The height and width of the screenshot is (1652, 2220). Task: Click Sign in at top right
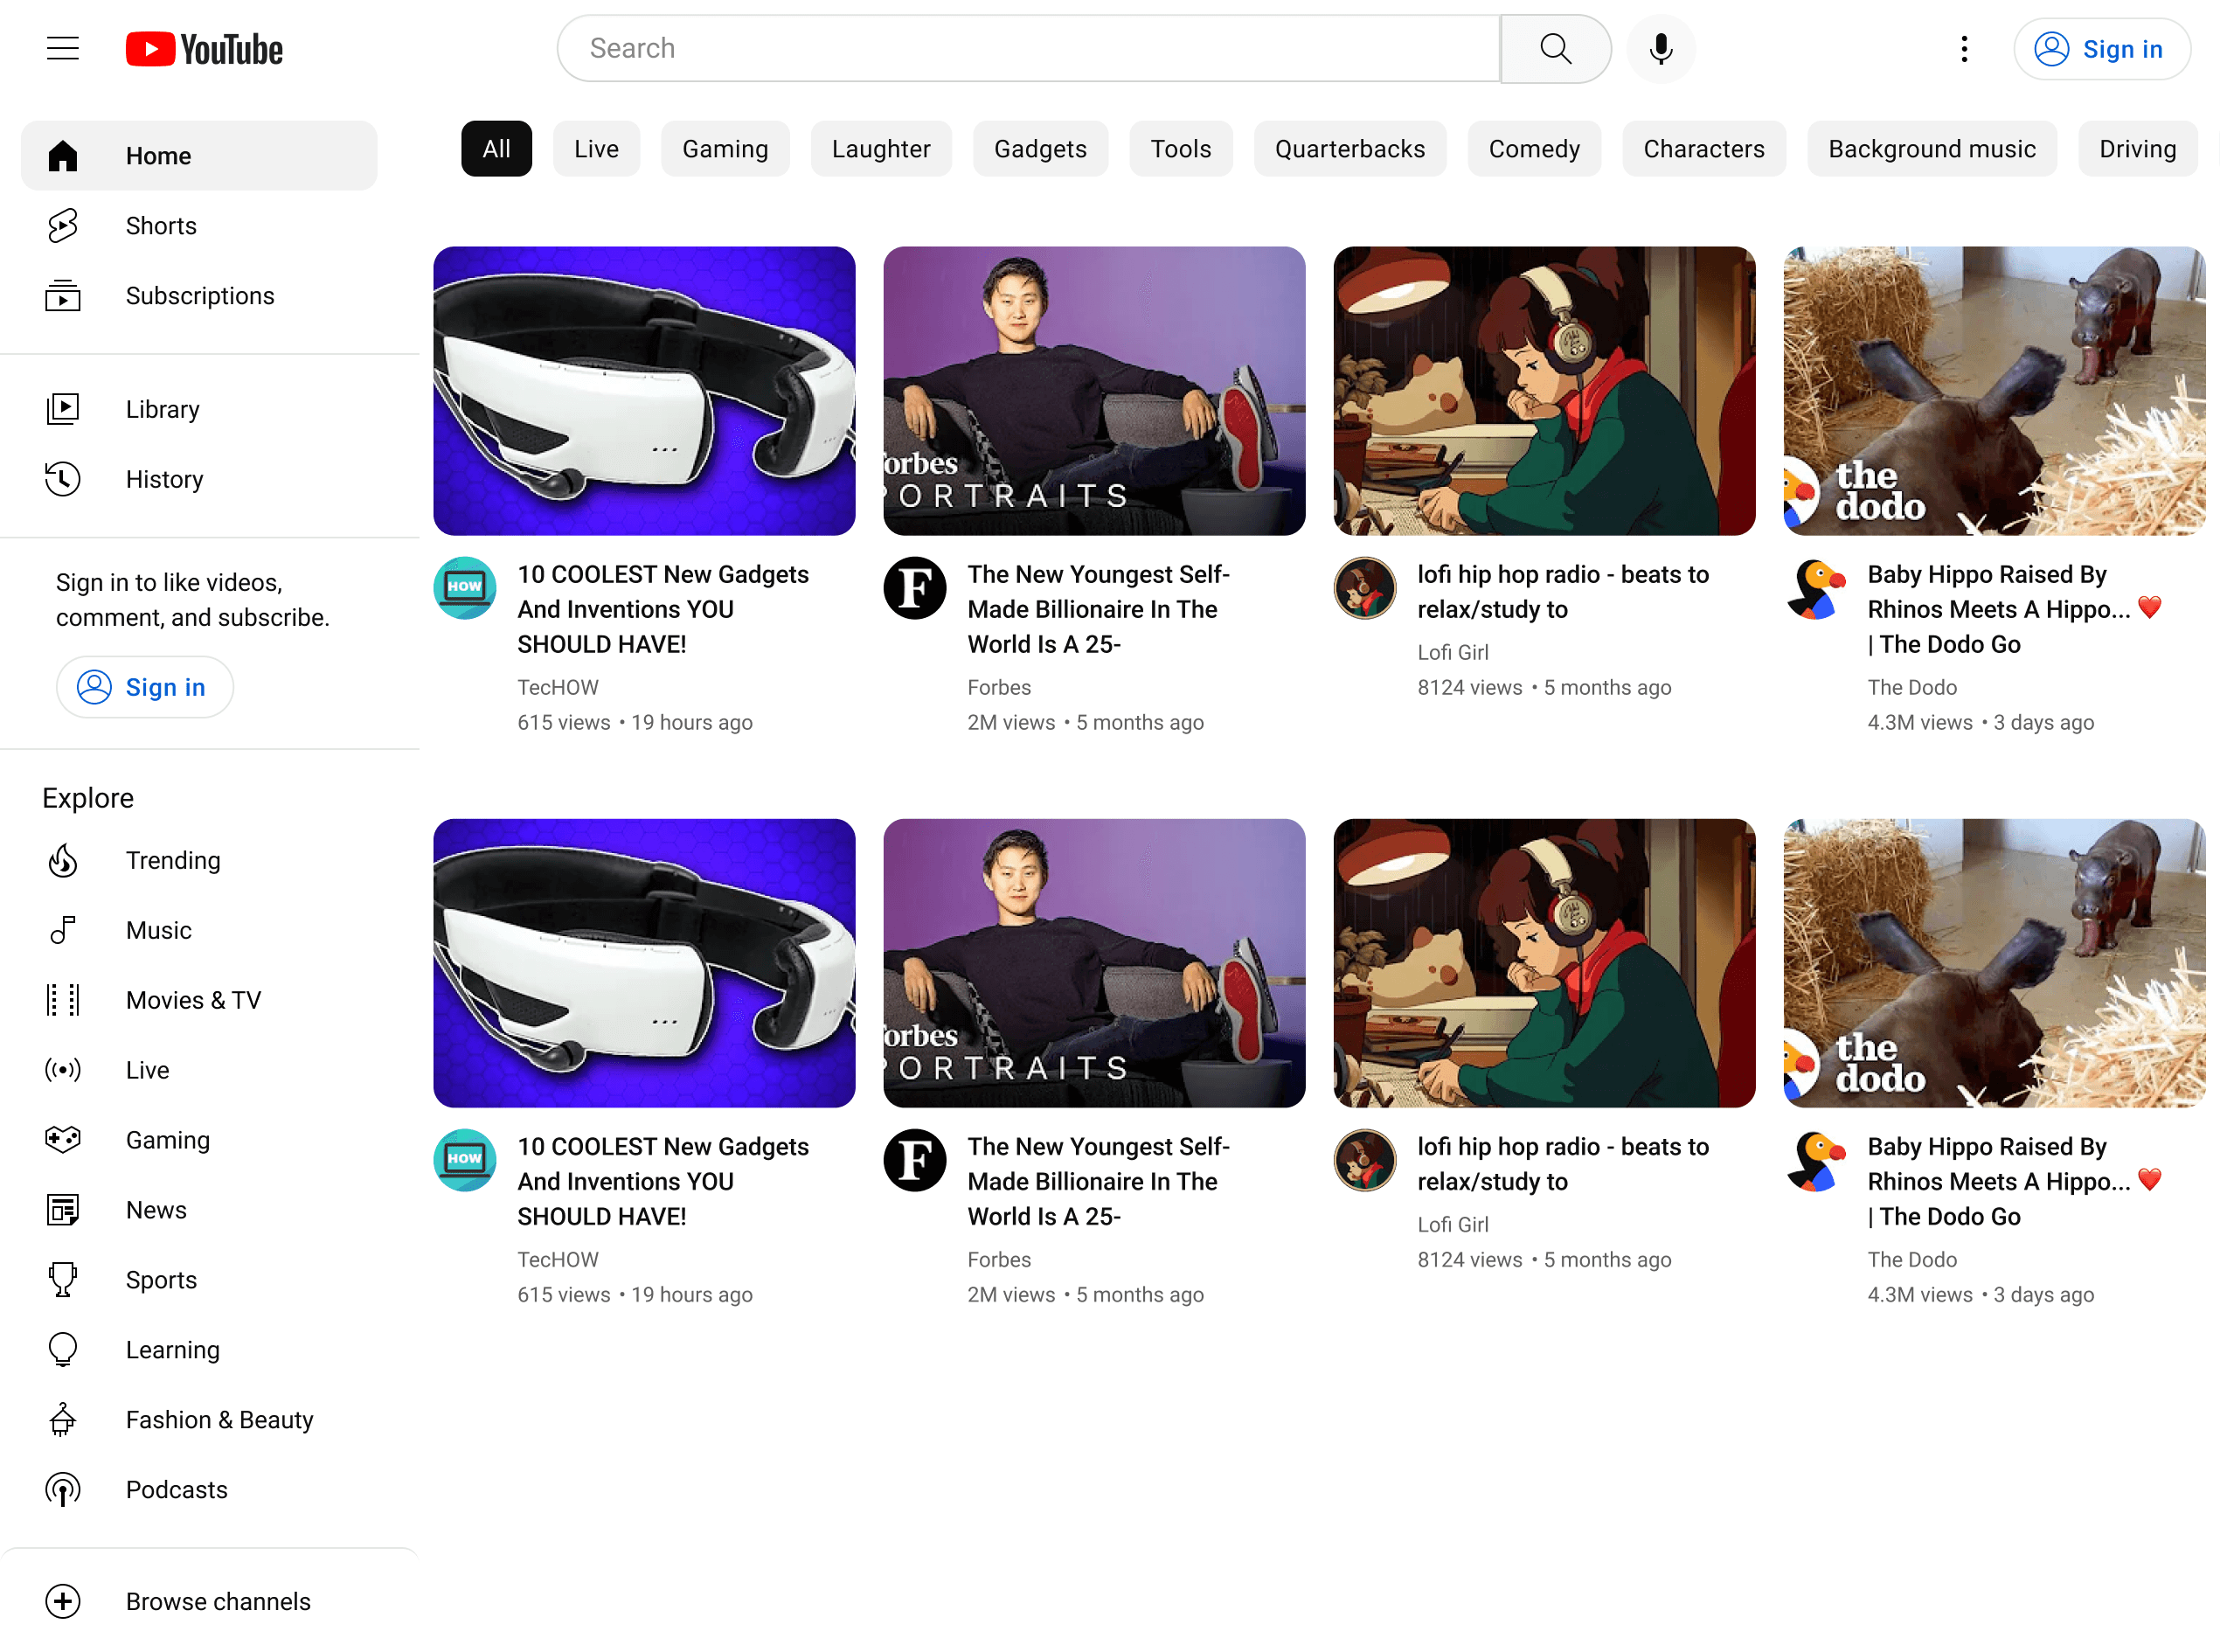click(2101, 49)
